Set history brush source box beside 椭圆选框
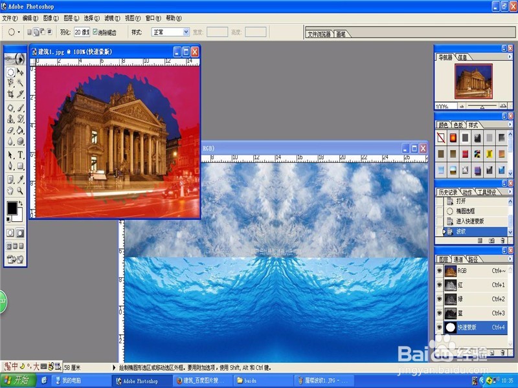Viewport: 518px width, 388px height. coord(440,211)
